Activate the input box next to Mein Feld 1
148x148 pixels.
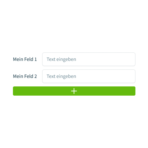pos(89,59)
